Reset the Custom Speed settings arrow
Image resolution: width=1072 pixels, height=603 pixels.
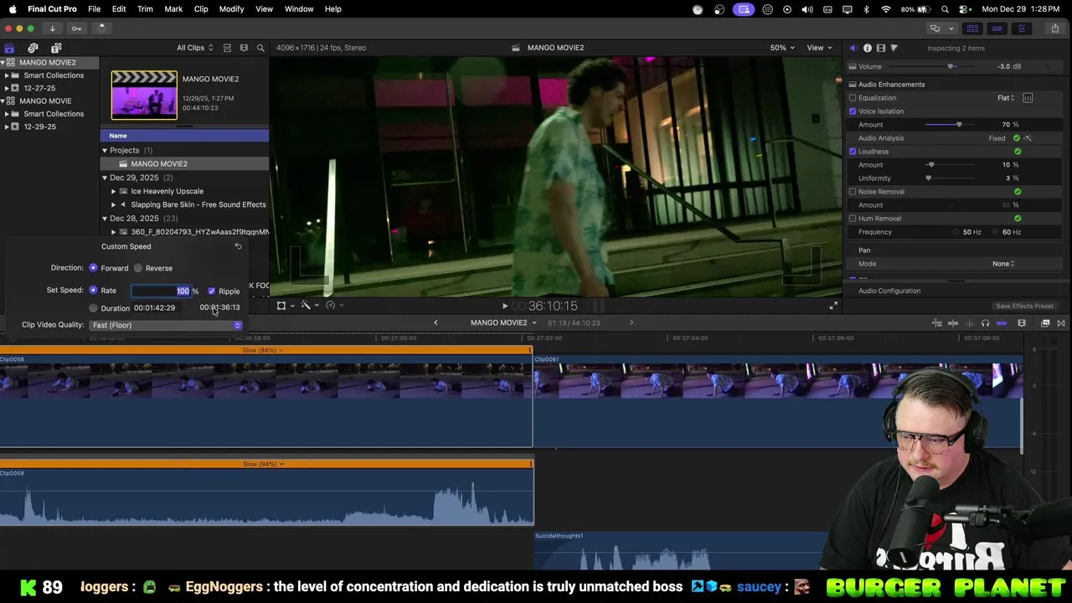coord(238,246)
